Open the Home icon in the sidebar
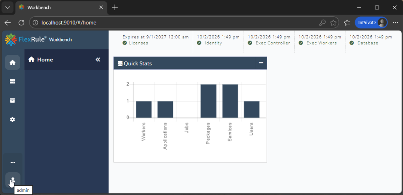Screen dimensions: 403x195 coord(12,62)
